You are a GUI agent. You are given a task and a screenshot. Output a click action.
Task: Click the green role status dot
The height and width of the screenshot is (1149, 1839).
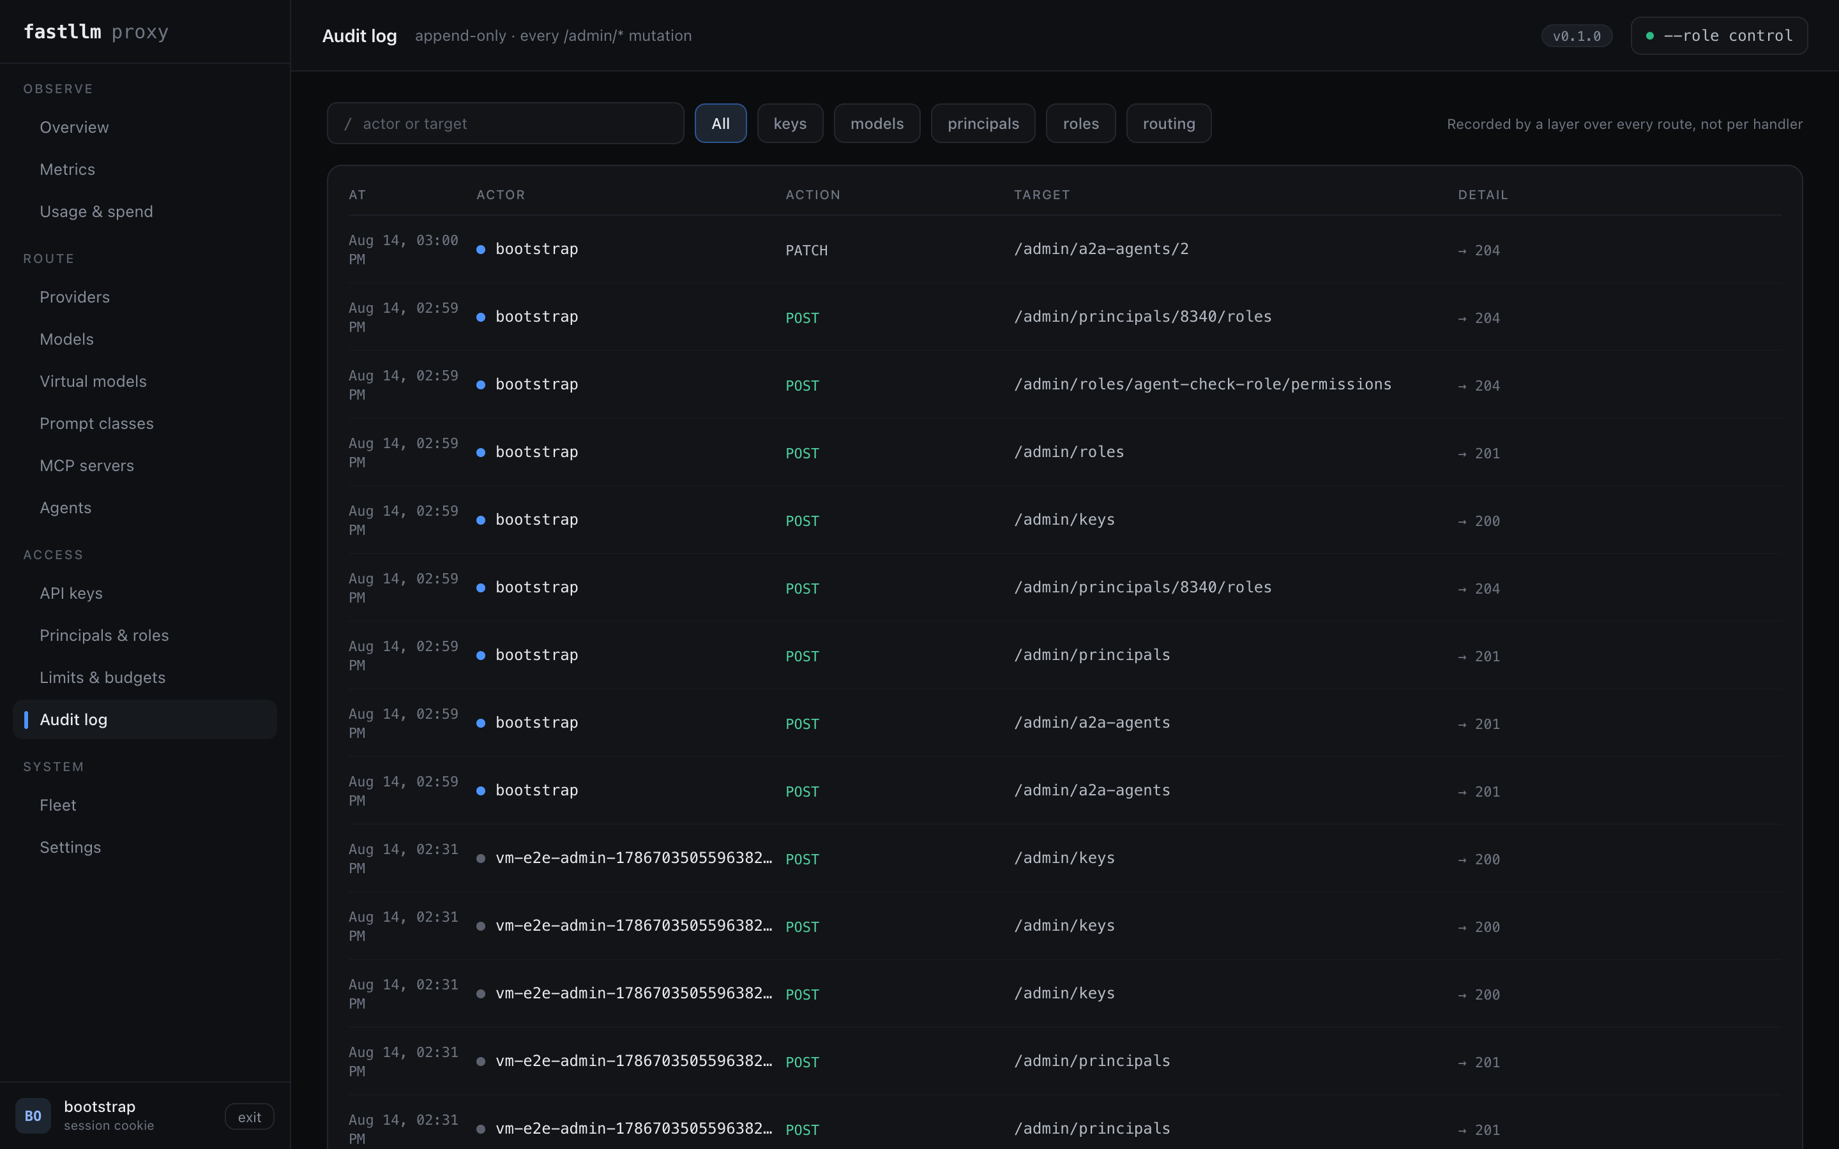pyautogui.click(x=1650, y=36)
